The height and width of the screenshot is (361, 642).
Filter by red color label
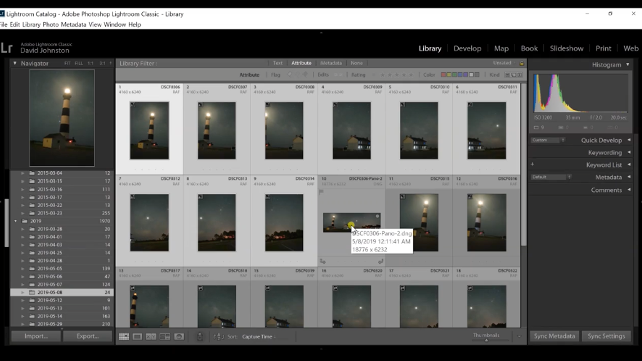[x=444, y=75]
